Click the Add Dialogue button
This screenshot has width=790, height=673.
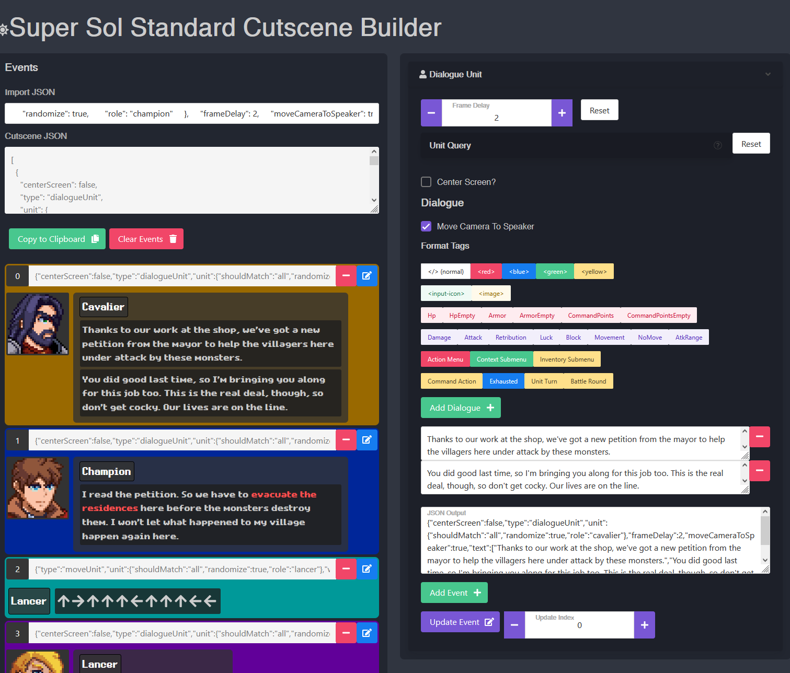pyautogui.click(x=460, y=408)
